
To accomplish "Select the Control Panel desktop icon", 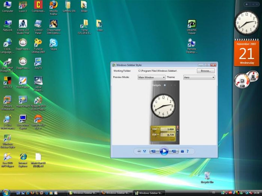I will coord(38,27).
